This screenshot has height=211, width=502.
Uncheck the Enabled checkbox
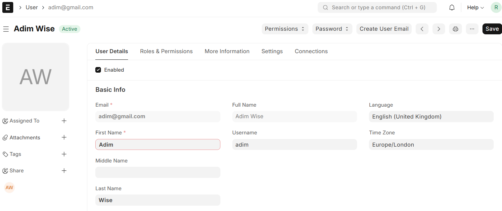click(98, 70)
